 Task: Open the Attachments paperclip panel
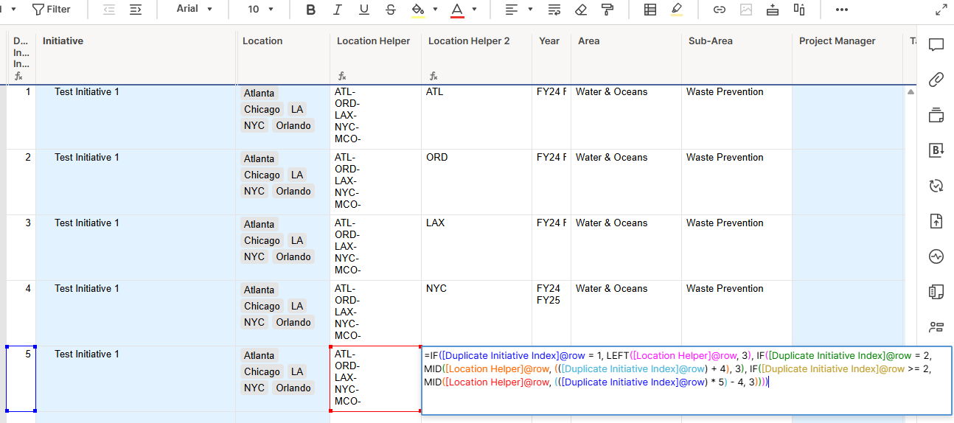click(936, 80)
